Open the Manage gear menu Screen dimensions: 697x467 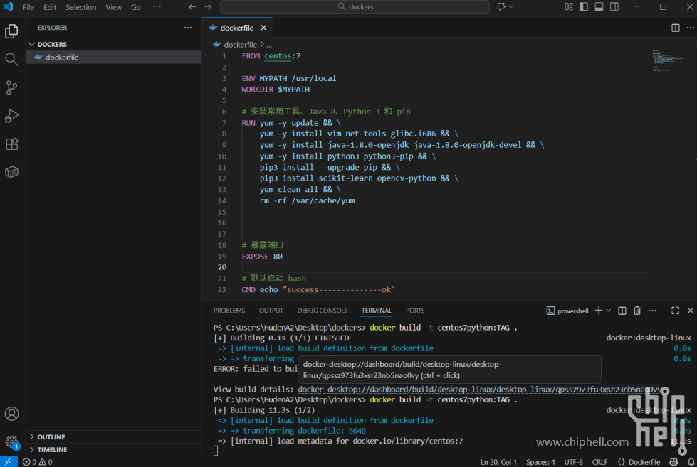pyautogui.click(x=11, y=441)
